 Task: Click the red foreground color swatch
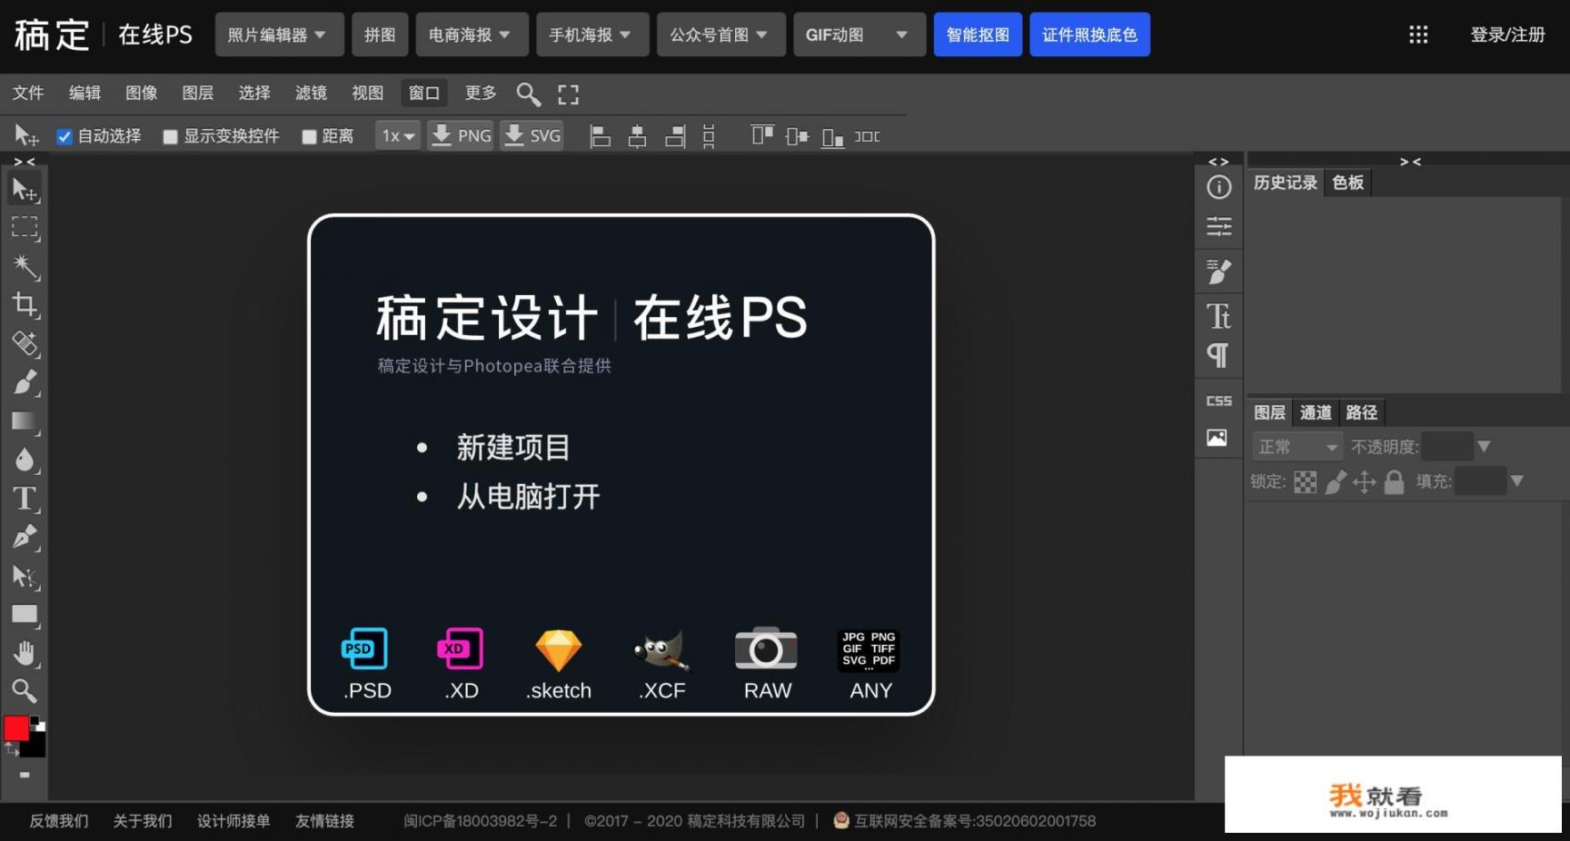coord(16,727)
